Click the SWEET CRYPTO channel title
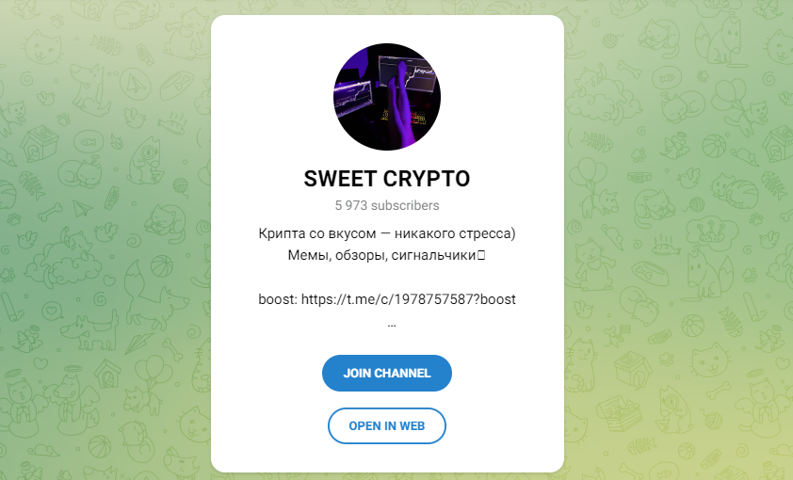The image size is (793, 480). coord(387,179)
